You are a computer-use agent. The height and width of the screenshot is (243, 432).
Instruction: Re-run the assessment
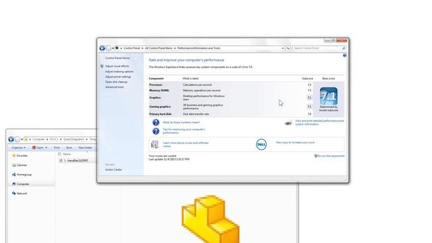pos(331,156)
